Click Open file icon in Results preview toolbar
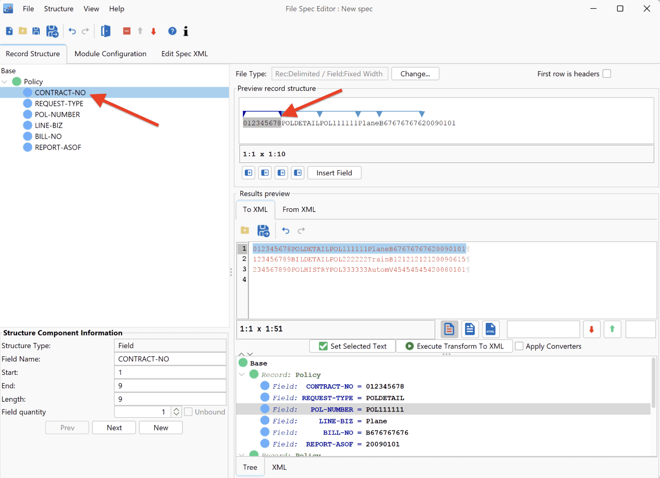Image resolution: width=660 pixels, height=478 pixels. tap(245, 230)
